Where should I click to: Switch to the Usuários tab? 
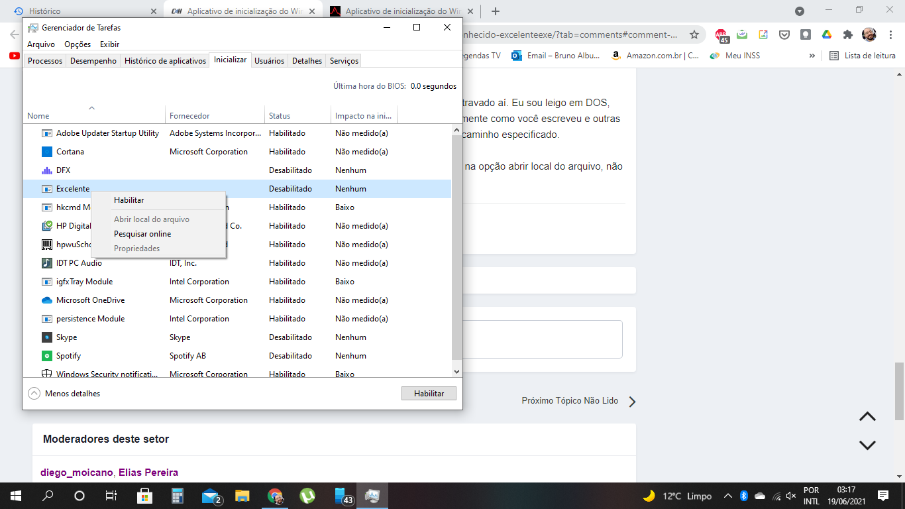point(270,61)
